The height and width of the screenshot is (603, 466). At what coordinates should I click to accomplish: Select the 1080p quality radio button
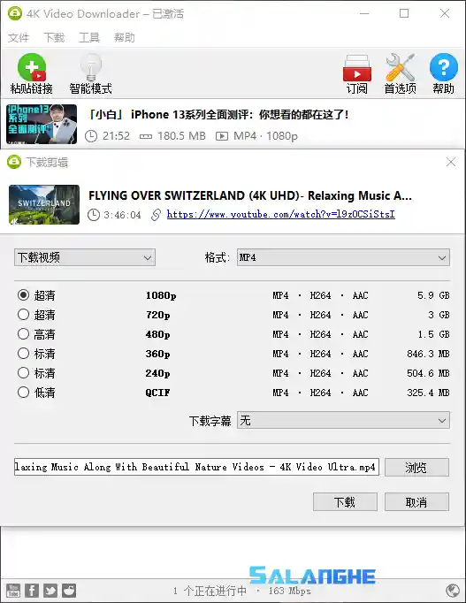pyautogui.click(x=24, y=295)
